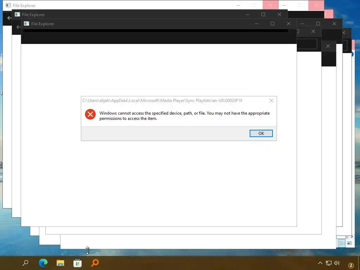Close the frontmost File Explorer window
The image size is (360, 270).
click(x=289, y=24)
